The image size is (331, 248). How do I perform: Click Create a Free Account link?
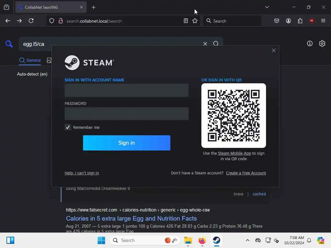[x=246, y=173]
